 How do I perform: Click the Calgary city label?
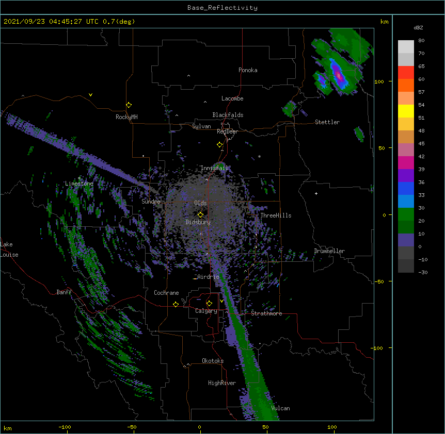point(206,311)
